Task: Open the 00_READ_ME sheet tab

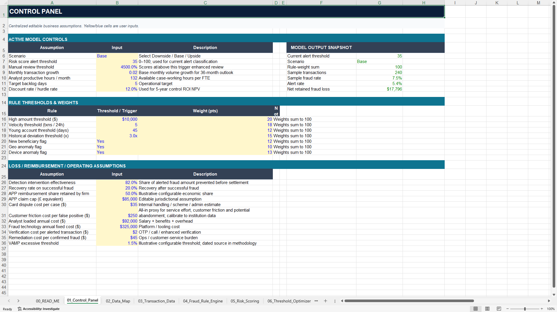Action: point(48,301)
